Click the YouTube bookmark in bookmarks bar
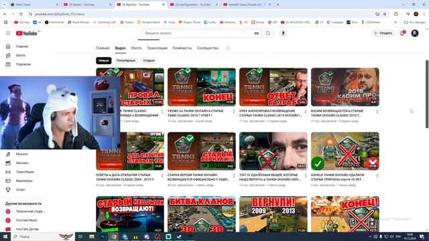The height and width of the screenshot is (241, 429). click(x=22, y=22)
